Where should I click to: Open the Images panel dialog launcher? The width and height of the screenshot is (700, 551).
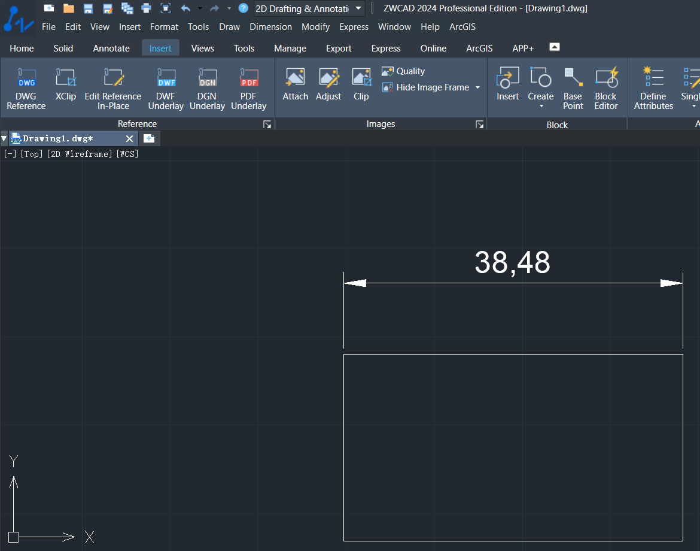479,124
